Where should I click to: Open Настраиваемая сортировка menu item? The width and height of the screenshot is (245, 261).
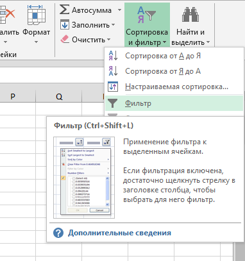[x=174, y=87]
